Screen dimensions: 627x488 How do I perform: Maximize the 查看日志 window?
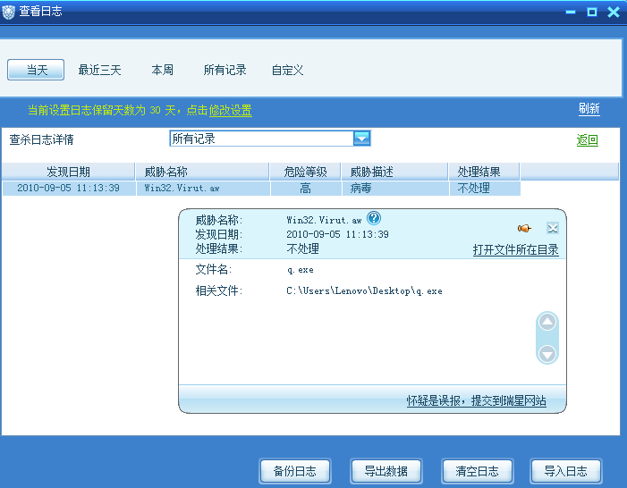592,12
